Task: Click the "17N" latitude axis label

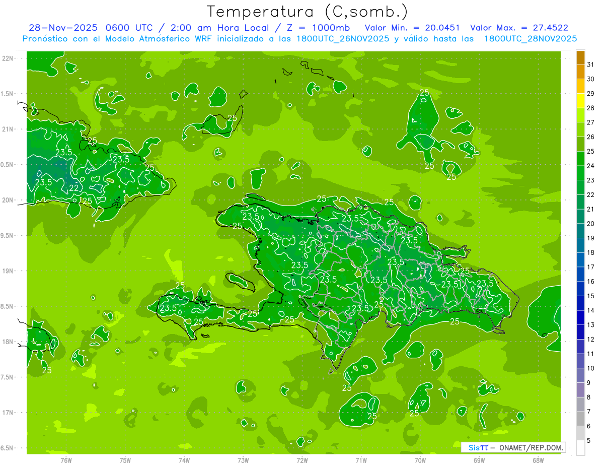Action: pyautogui.click(x=8, y=413)
